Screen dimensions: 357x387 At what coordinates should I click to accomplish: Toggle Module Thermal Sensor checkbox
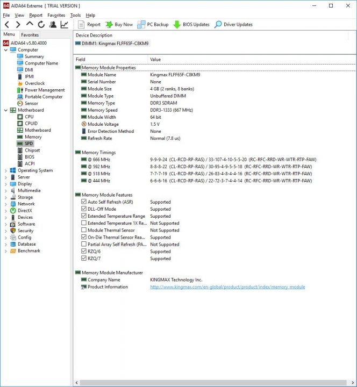pyautogui.click(x=84, y=230)
